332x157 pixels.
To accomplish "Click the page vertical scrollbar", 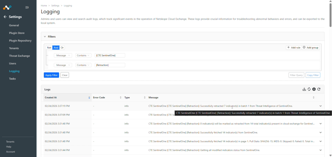I will (330, 15).
